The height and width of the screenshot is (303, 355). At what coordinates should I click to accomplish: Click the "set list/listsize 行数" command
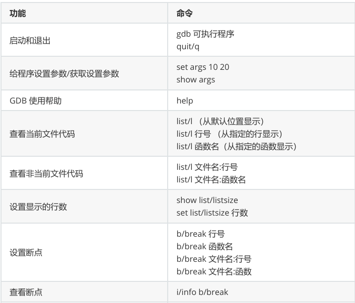coord(212,213)
